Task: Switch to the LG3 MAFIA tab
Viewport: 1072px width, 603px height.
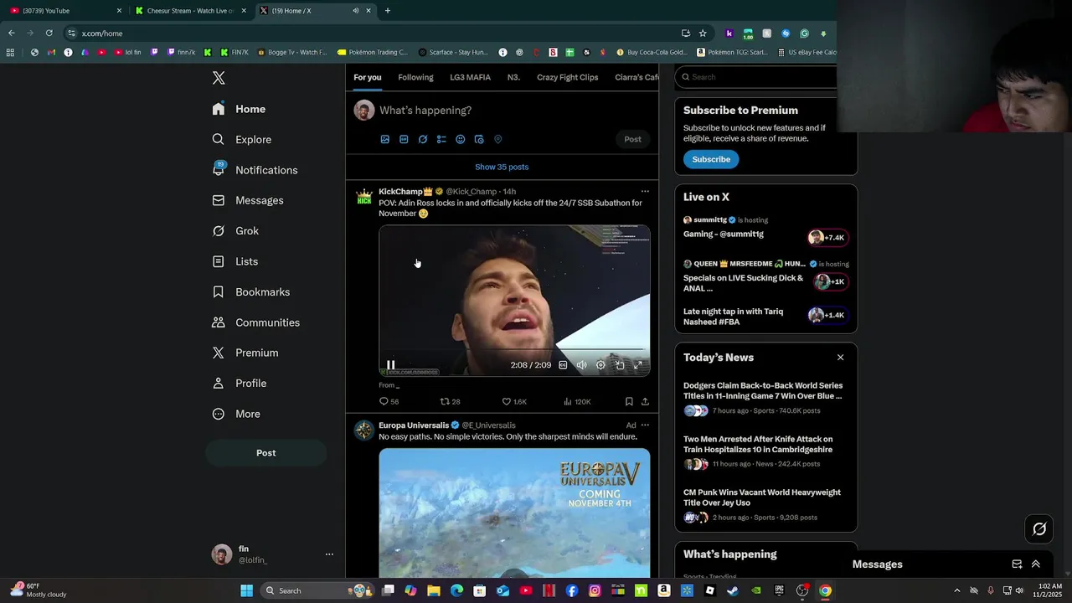Action: (471, 78)
